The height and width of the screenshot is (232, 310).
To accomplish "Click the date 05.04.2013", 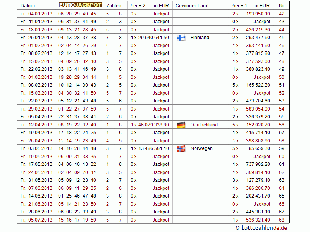I will (x=40, y=117).
